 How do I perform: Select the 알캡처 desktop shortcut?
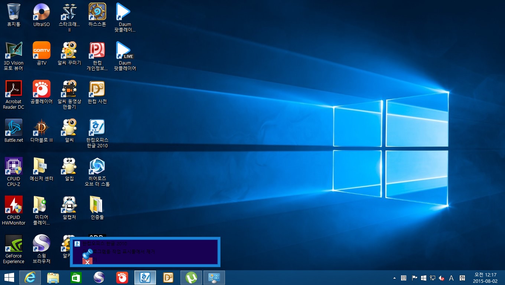[69, 208]
